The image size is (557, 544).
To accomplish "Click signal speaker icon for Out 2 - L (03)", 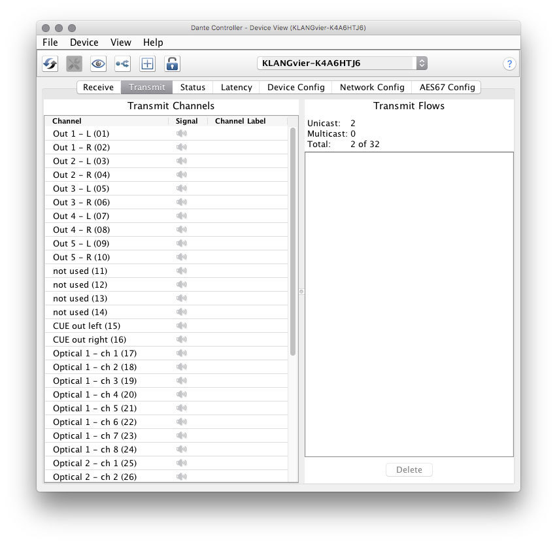I will (x=182, y=161).
